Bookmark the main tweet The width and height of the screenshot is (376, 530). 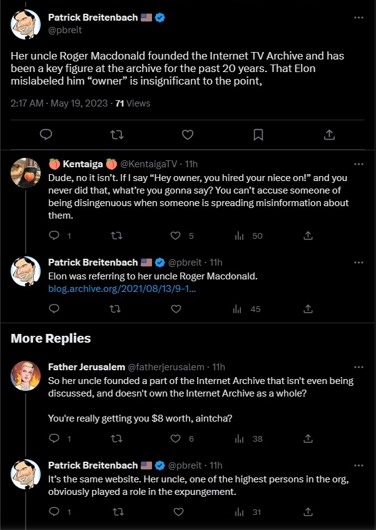(x=258, y=135)
